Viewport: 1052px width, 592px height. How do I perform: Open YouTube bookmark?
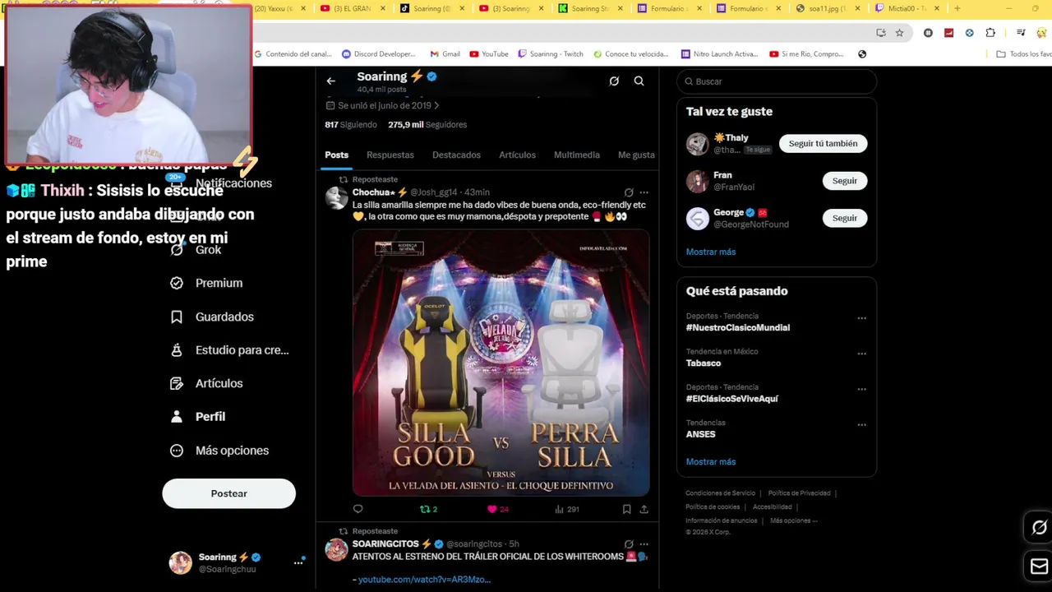click(489, 54)
